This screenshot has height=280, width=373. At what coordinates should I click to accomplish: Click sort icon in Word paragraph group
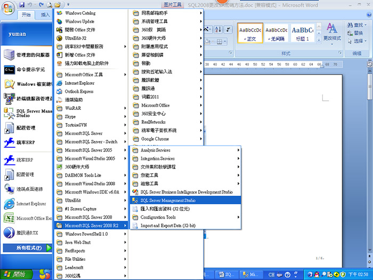click(218, 29)
